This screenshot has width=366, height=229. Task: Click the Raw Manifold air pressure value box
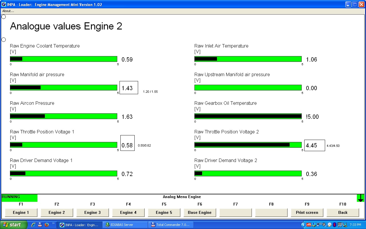point(129,88)
